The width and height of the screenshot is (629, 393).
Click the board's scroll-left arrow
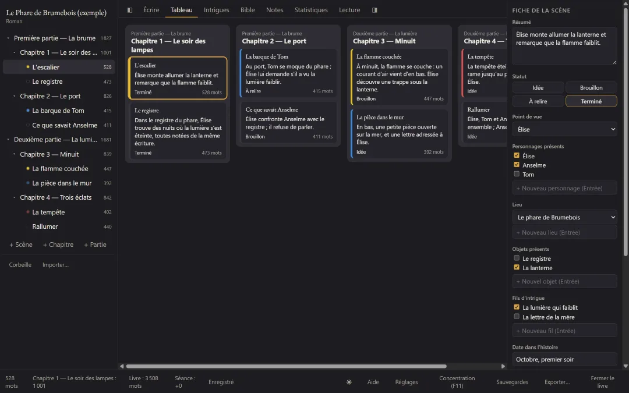click(x=122, y=366)
